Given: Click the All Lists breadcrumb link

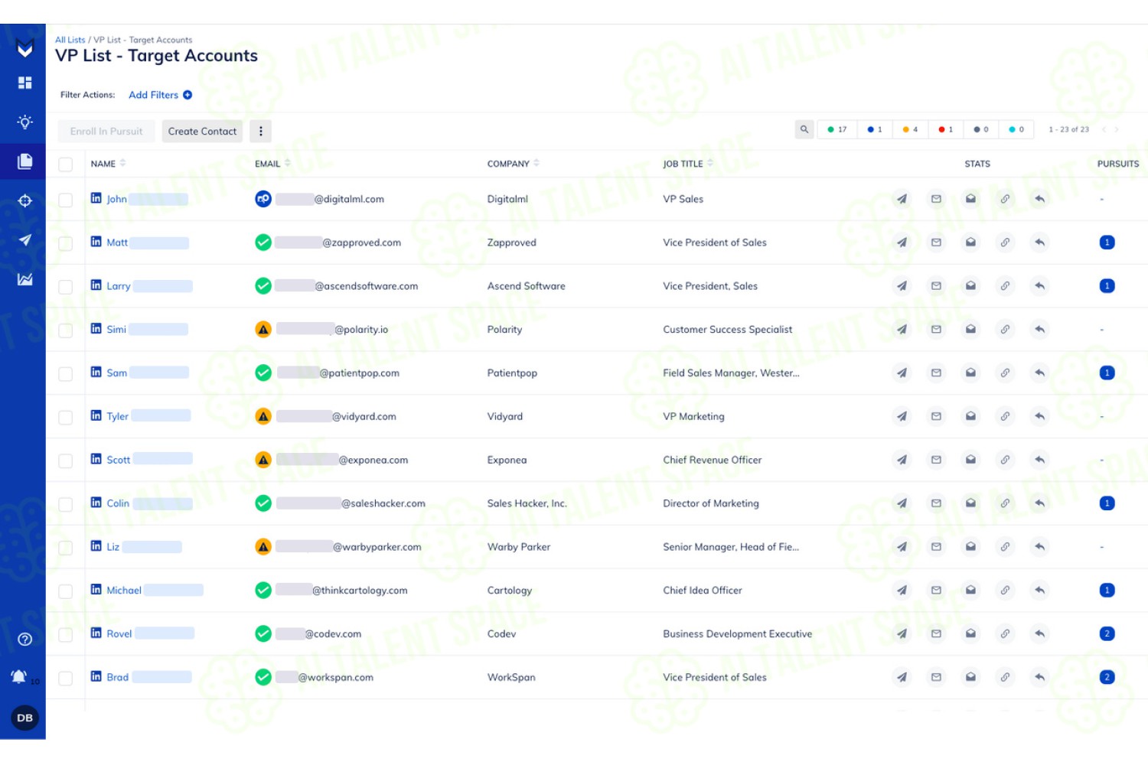Looking at the screenshot, I should pyautogui.click(x=70, y=40).
